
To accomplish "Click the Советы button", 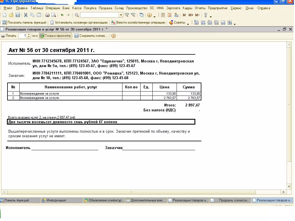I will pos(177,22).
